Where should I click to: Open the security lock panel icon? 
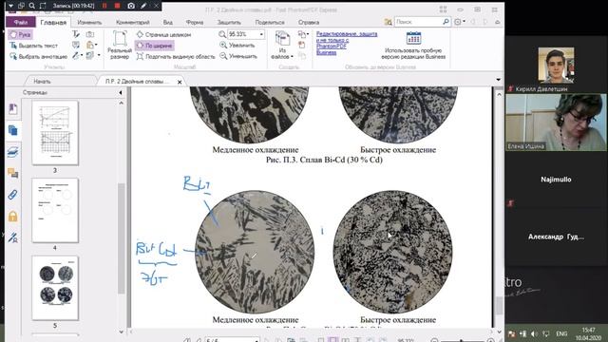coord(12,216)
